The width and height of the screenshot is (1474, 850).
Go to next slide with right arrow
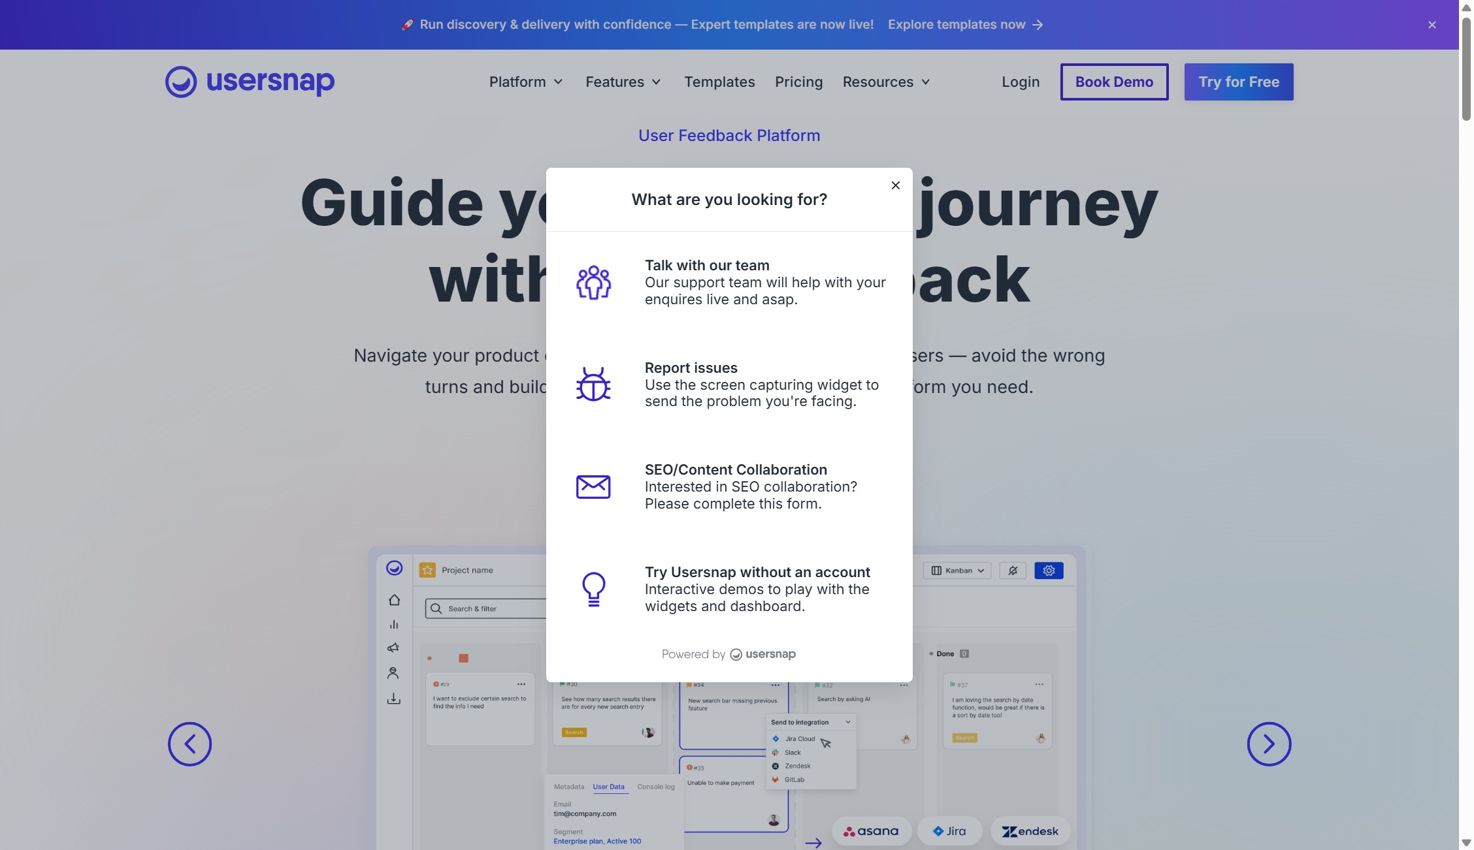[1269, 744]
